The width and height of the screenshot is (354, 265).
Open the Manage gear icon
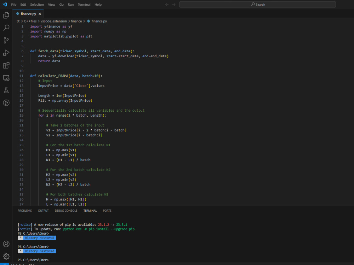click(6, 256)
